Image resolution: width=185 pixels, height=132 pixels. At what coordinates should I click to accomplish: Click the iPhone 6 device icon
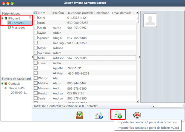point(6,18)
